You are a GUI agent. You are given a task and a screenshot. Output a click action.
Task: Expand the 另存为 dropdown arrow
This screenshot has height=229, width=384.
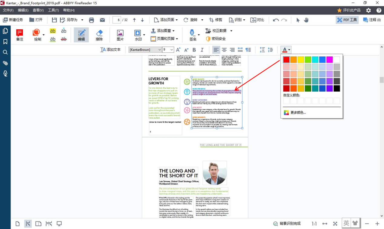pyautogui.click(x=82, y=20)
